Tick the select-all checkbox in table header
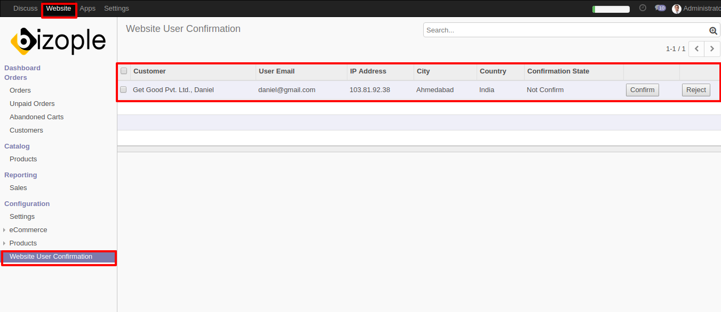Image resolution: width=721 pixels, height=312 pixels. click(124, 71)
